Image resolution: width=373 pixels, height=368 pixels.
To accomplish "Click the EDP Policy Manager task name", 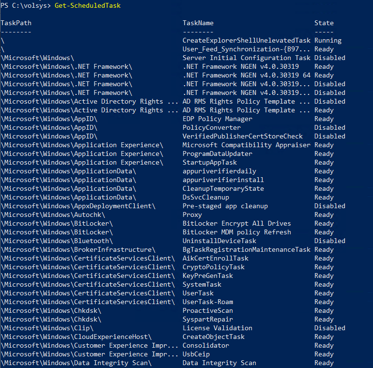I will point(217,119).
